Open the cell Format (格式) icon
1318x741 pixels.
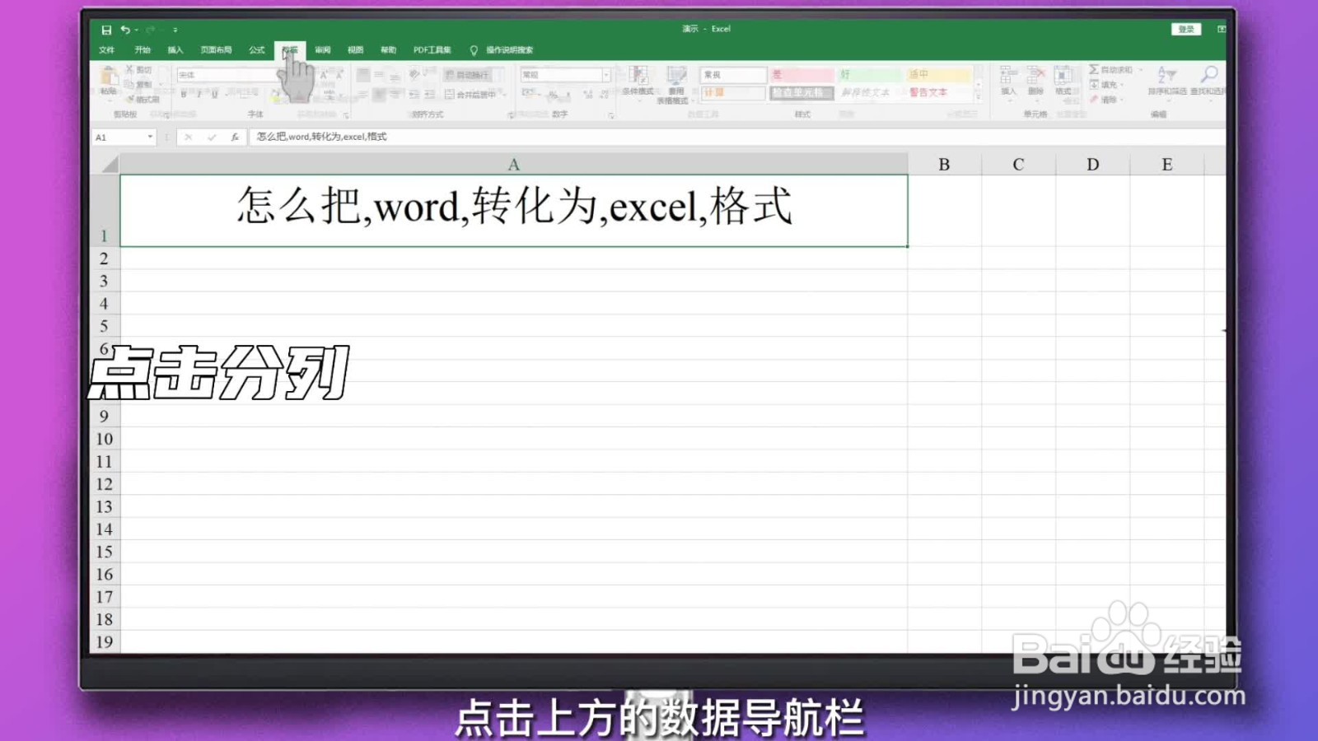pos(1063,81)
